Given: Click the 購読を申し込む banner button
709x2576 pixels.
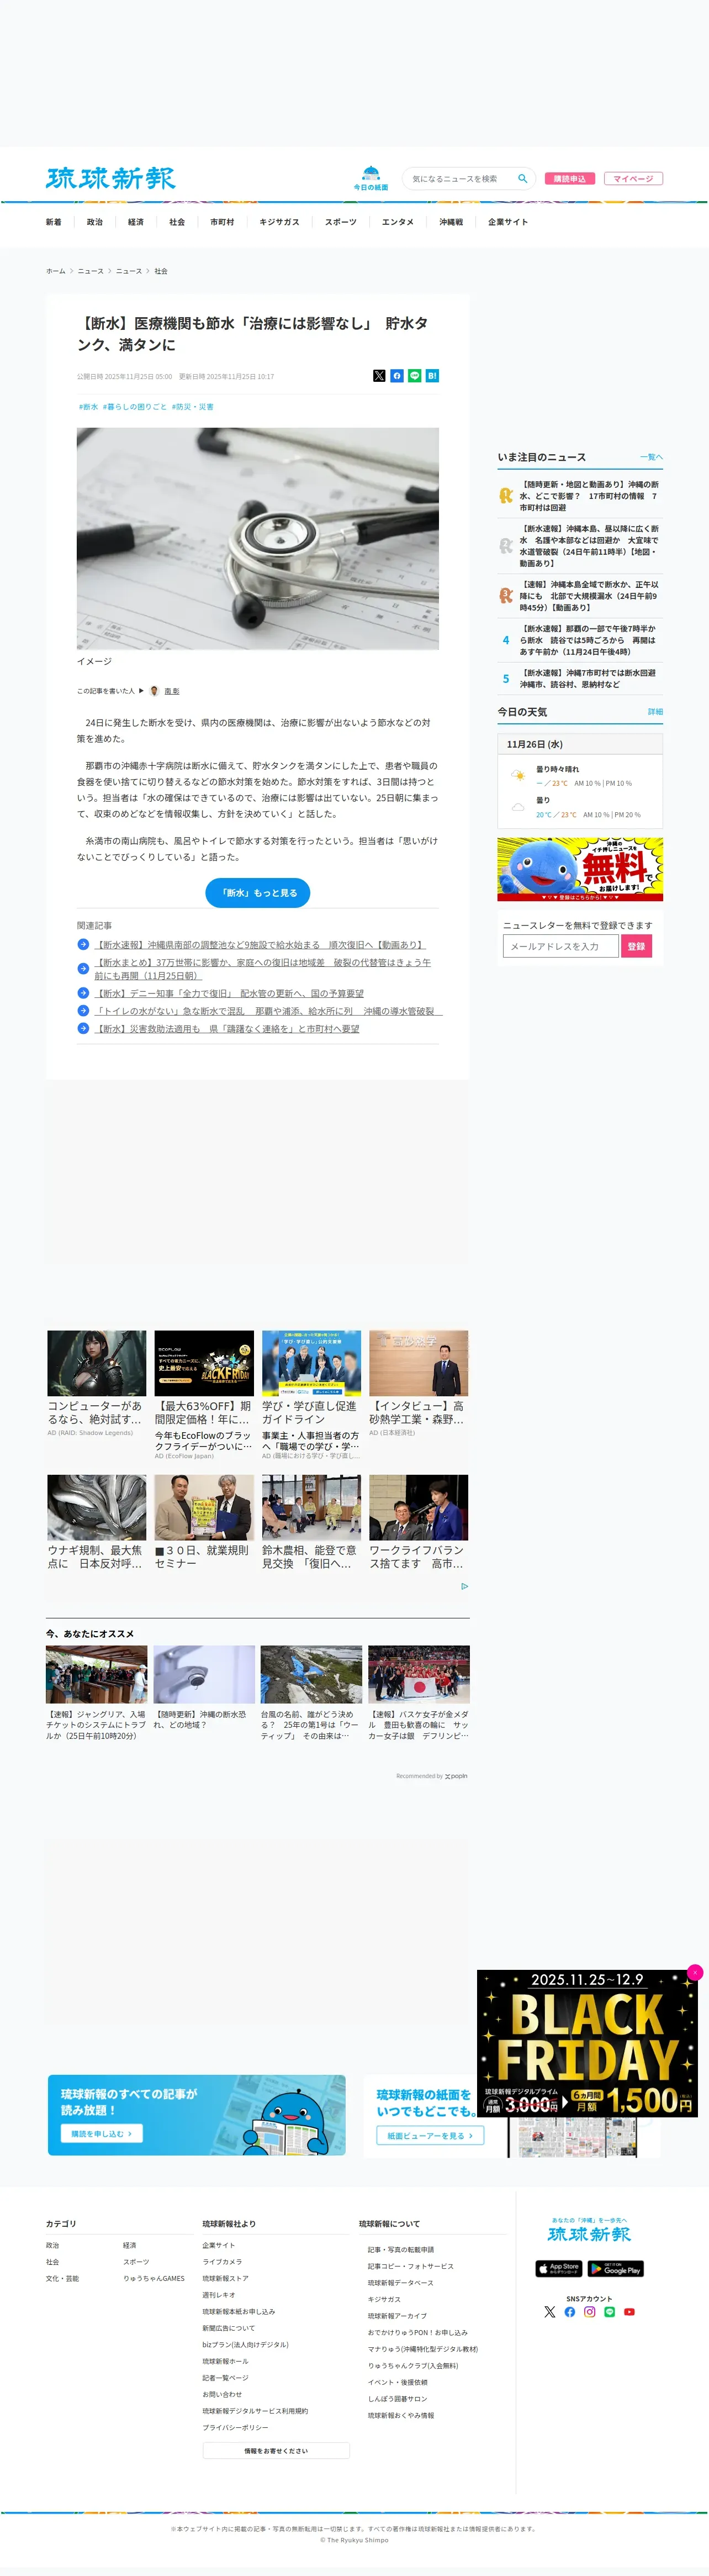Looking at the screenshot, I should click(x=102, y=2133).
